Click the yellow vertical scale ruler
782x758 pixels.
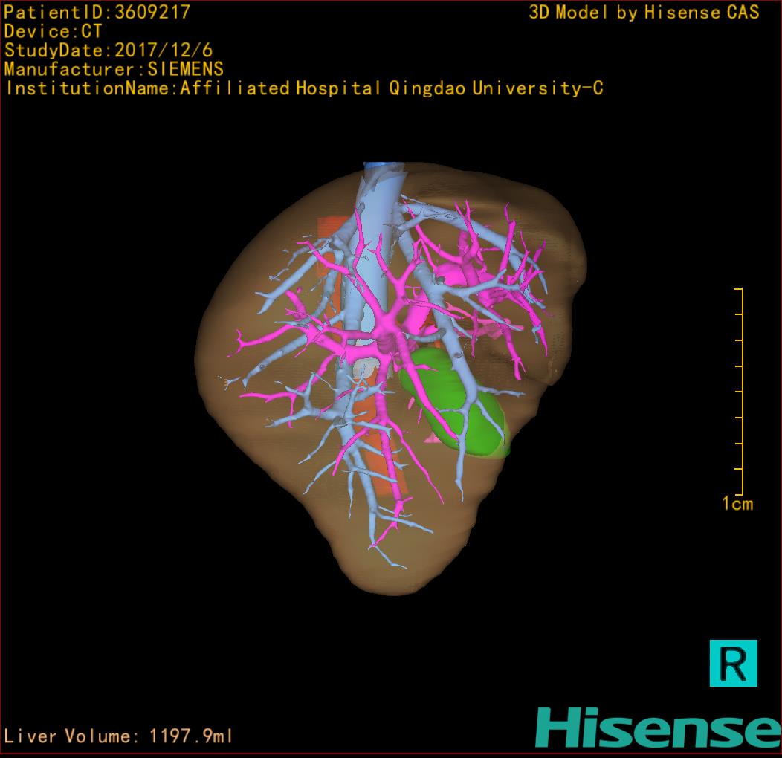[741, 392]
